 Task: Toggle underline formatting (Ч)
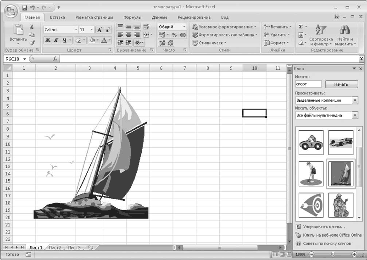(x=65, y=40)
